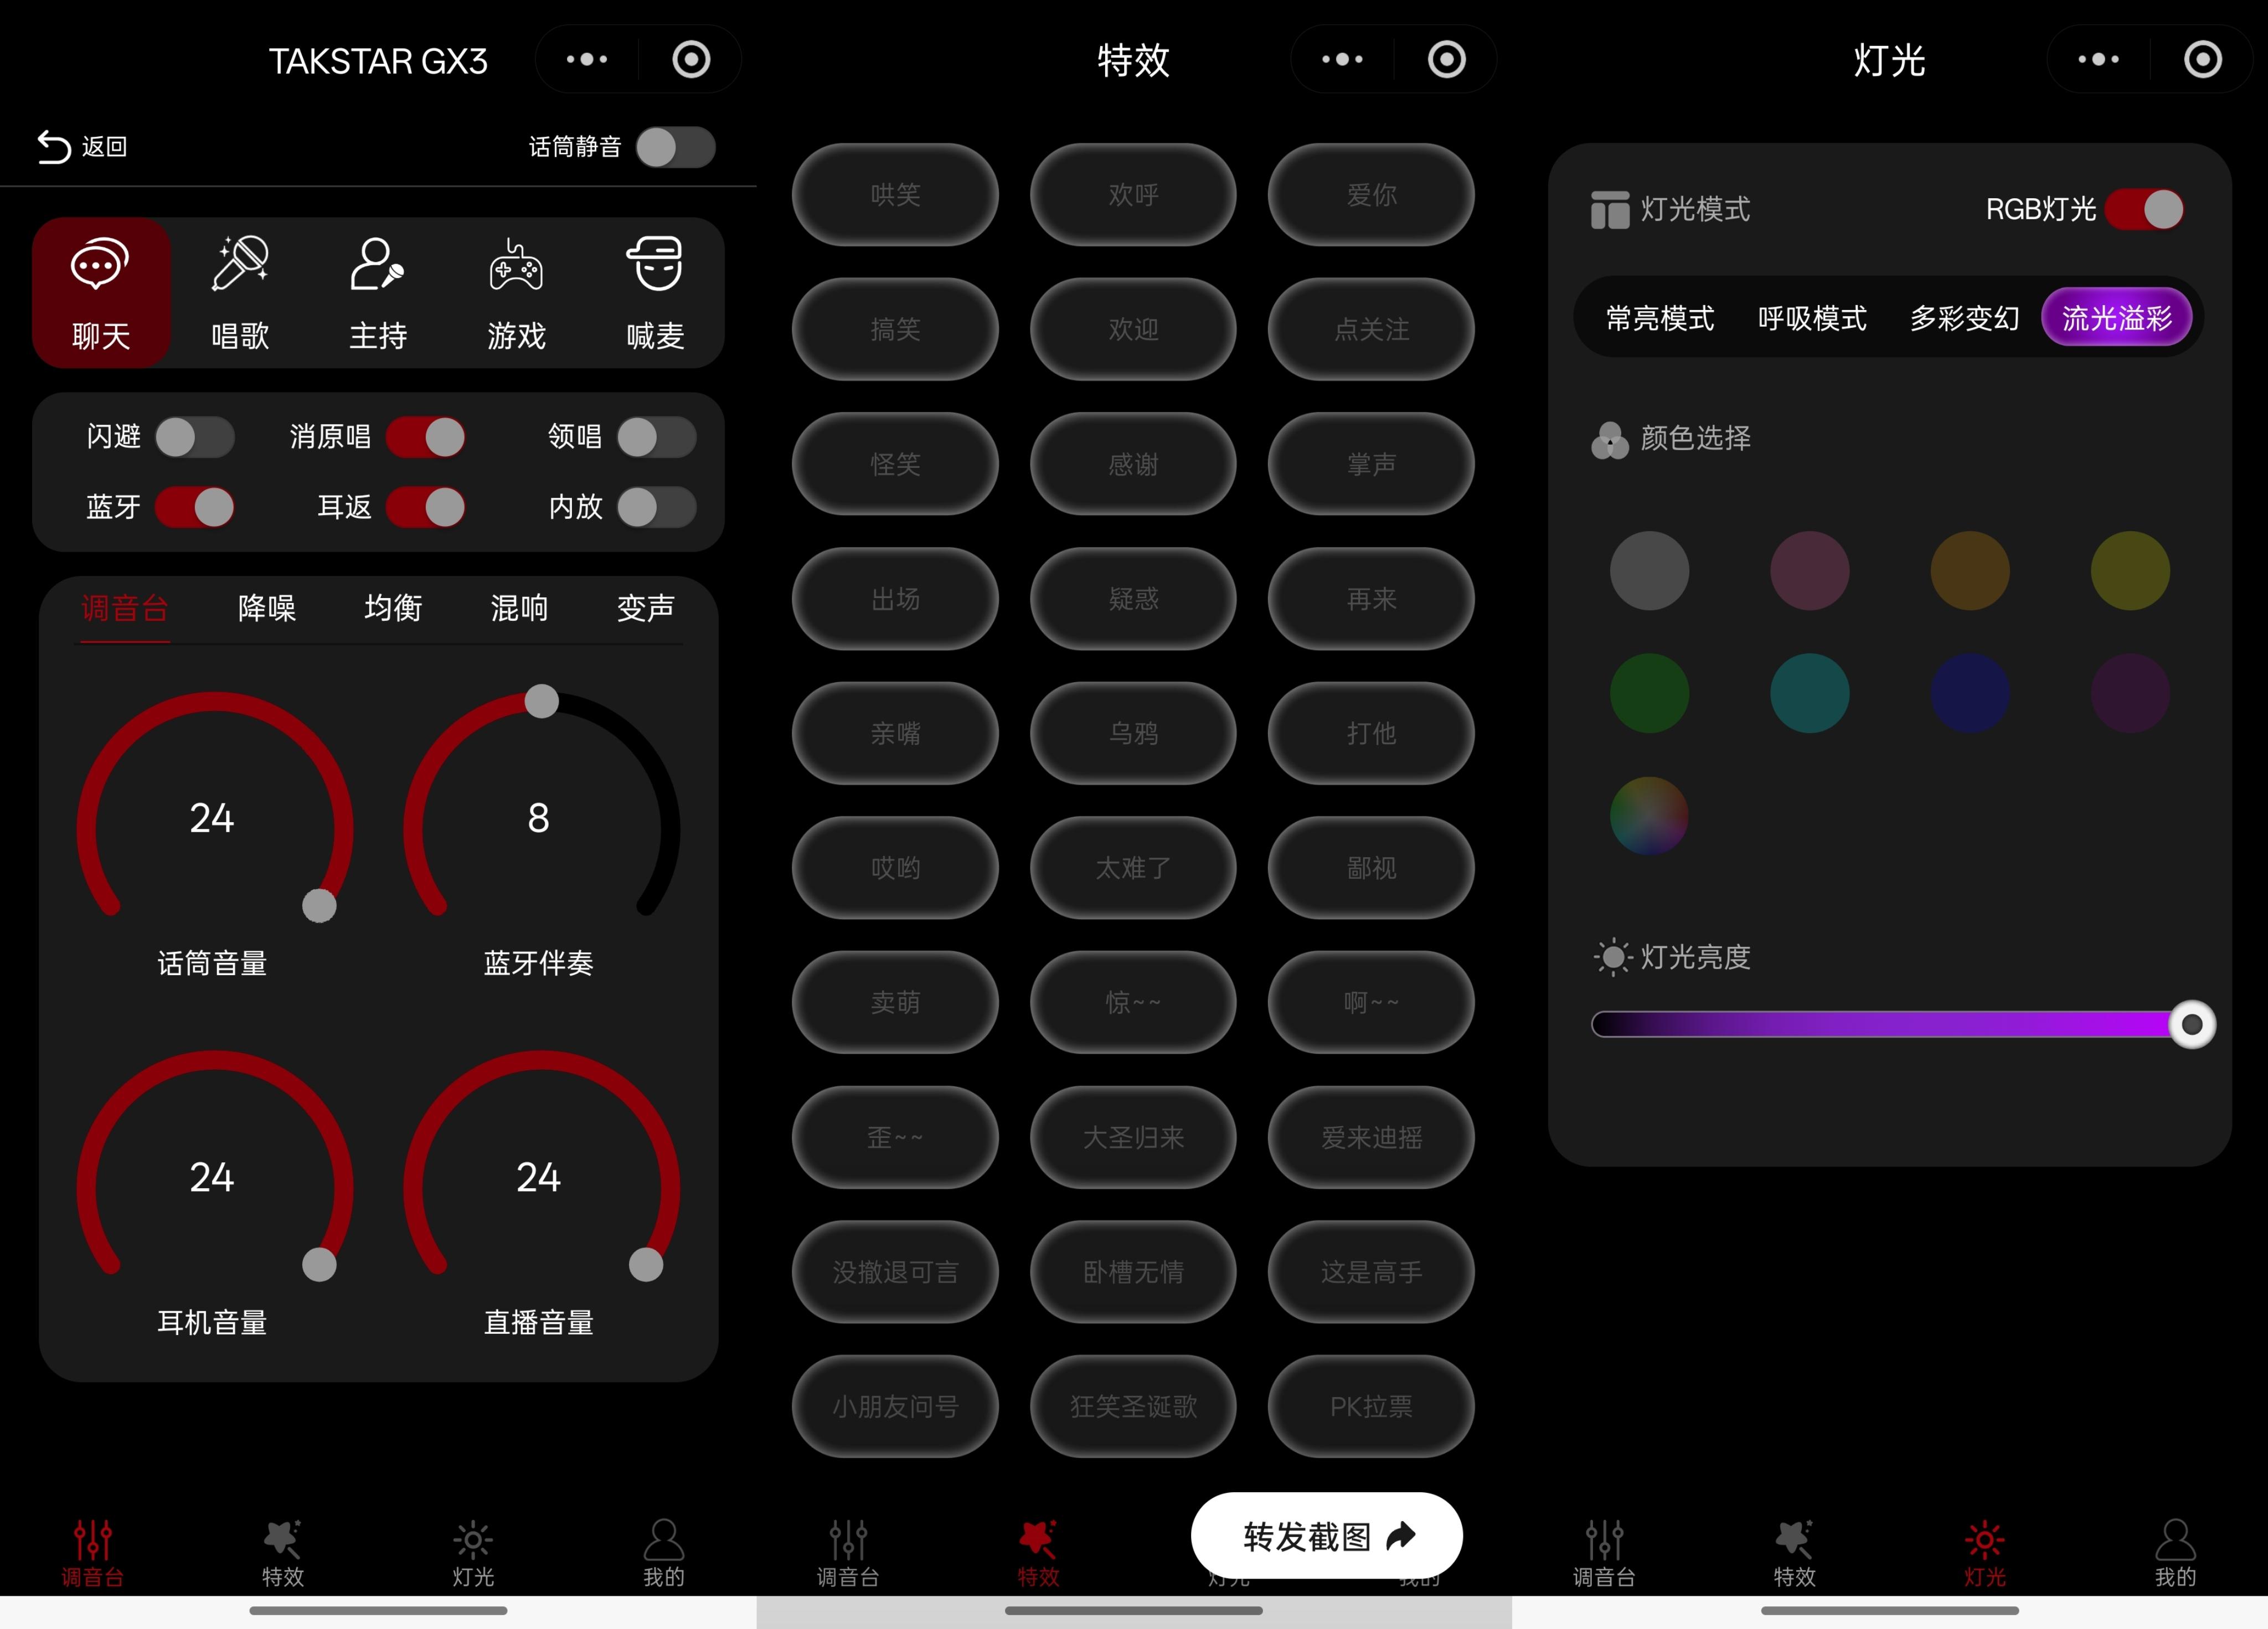Enable the 闪避 ducking switch
This screenshot has height=1629, width=2268.
(195, 437)
